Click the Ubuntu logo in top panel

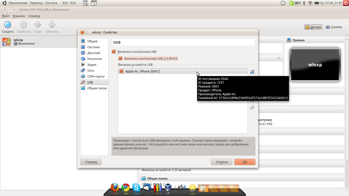tap(4, 3)
